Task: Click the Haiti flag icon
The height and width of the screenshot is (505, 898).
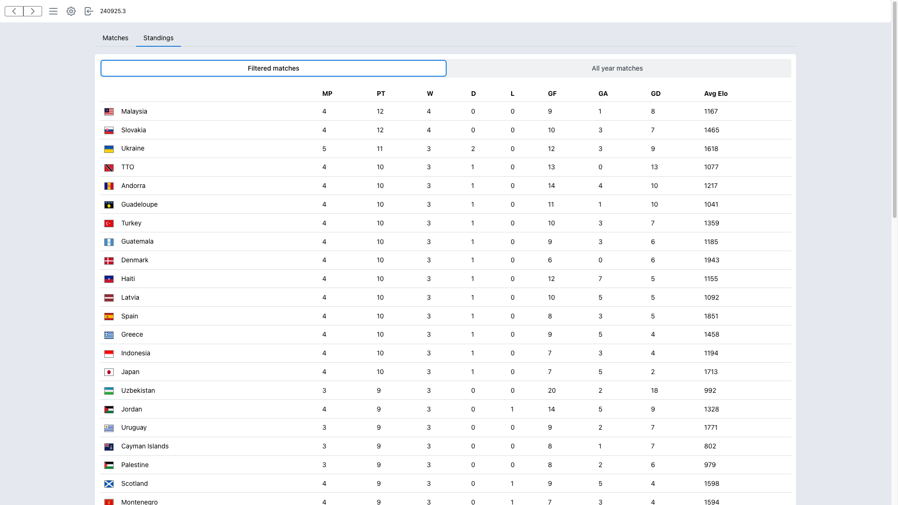Action: tap(109, 279)
